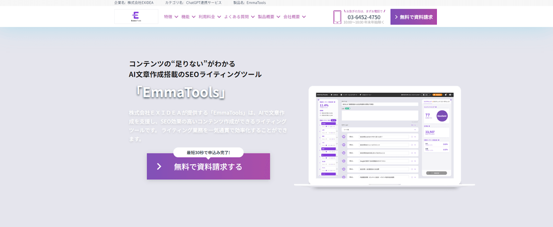
Task: Click the smartphone icon beside phone number
Action: click(x=337, y=17)
